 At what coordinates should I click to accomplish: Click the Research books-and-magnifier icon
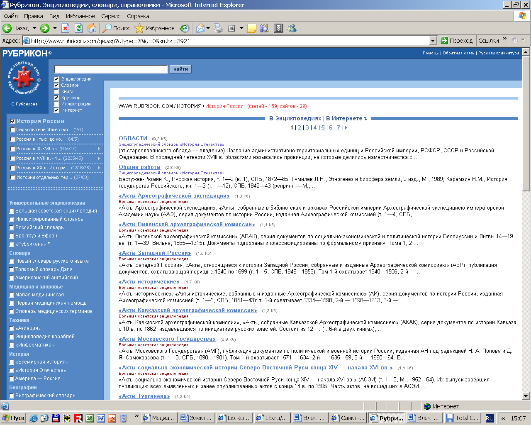click(x=264, y=28)
